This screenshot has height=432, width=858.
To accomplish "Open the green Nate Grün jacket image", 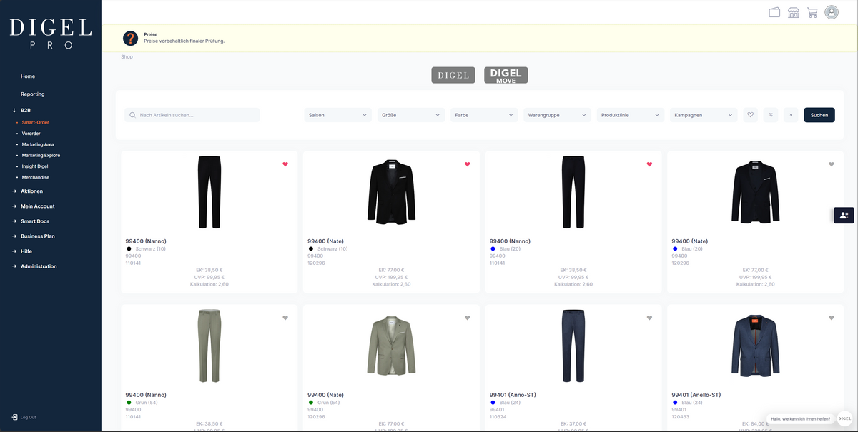I will click(x=391, y=345).
